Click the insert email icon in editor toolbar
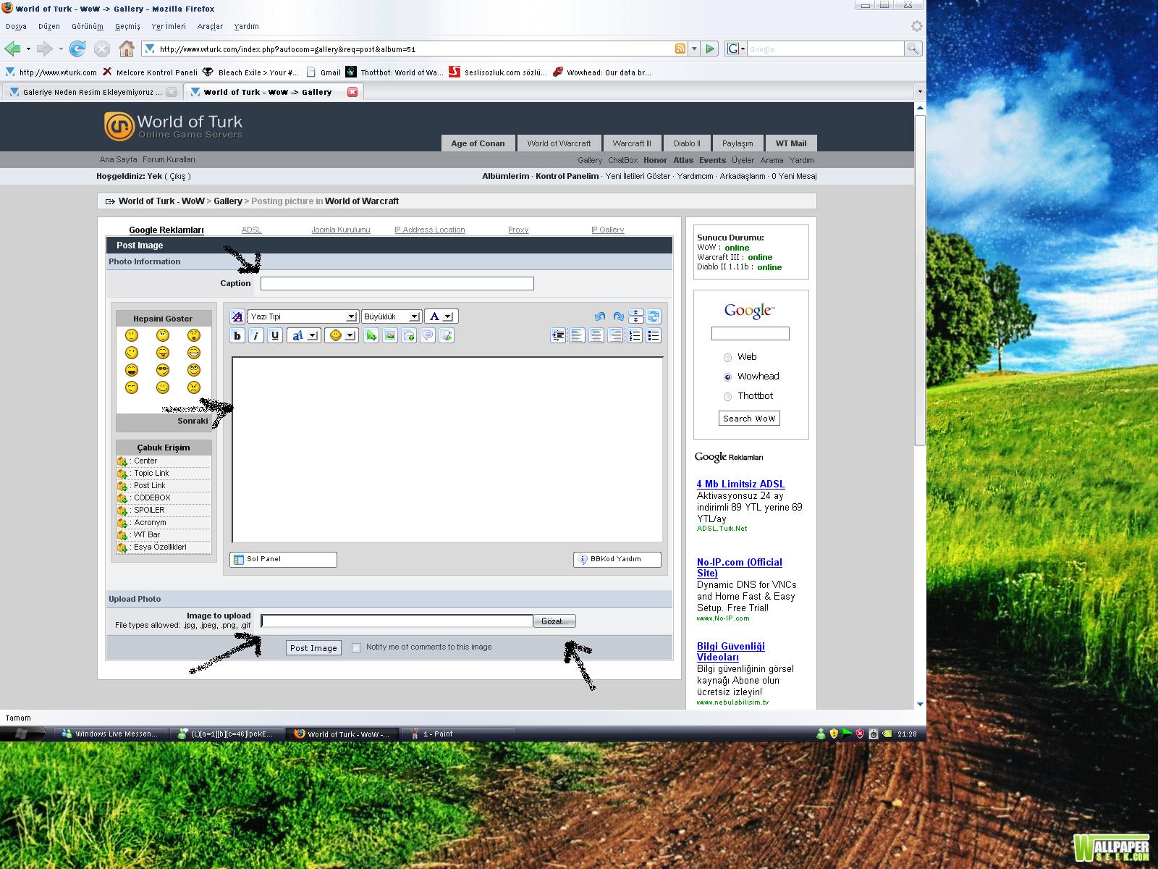 (409, 335)
